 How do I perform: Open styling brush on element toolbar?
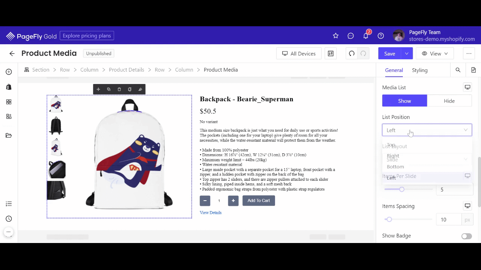coord(140,89)
